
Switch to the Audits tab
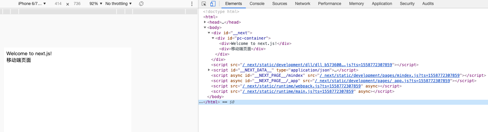click(428, 4)
